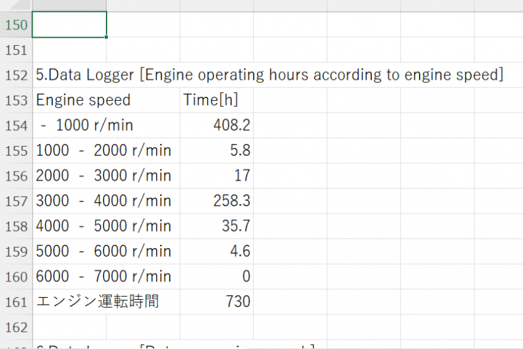
Task: Click the 'Engine speed' header cell
Action: click(83, 100)
